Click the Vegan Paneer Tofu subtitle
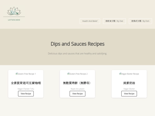 pos(26,89)
